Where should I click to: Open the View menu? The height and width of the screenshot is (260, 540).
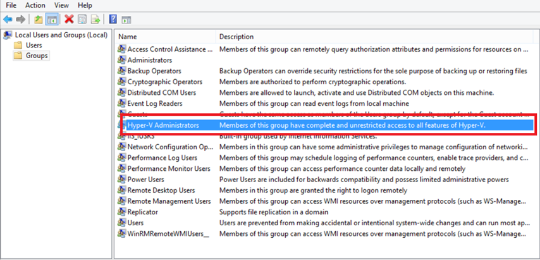click(61, 5)
